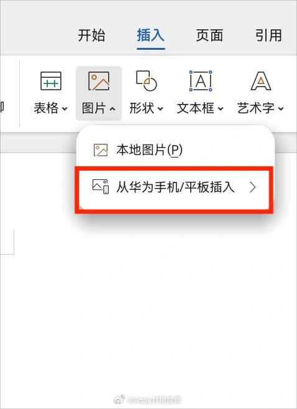Screen dimensions: 297x409
Task: Open the 页面 tab
Action: click(x=209, y=35)
